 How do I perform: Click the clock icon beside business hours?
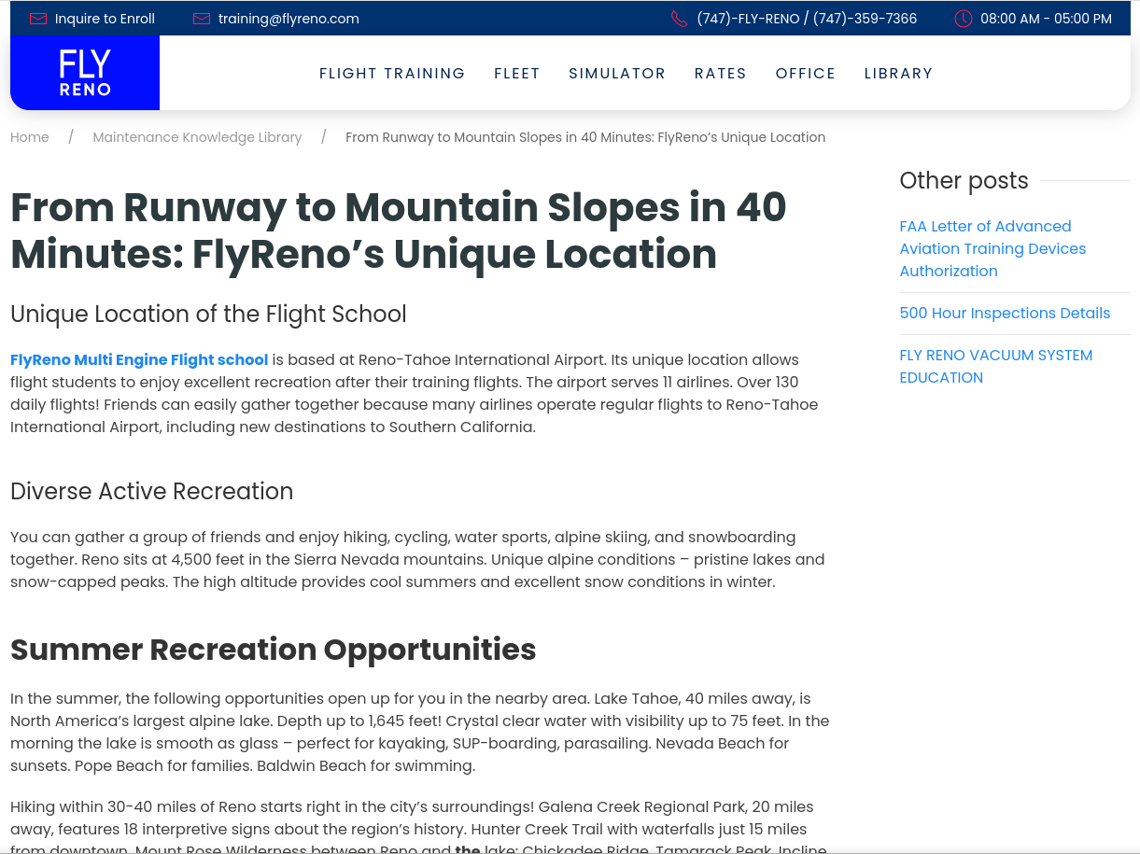point(964,19)
